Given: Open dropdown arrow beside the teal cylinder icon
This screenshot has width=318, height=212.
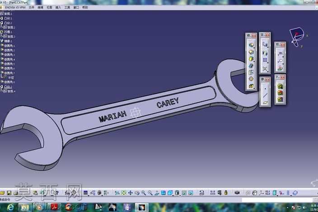Looking at the screenshot, I should pyautogui.click(x=277, y=195).
